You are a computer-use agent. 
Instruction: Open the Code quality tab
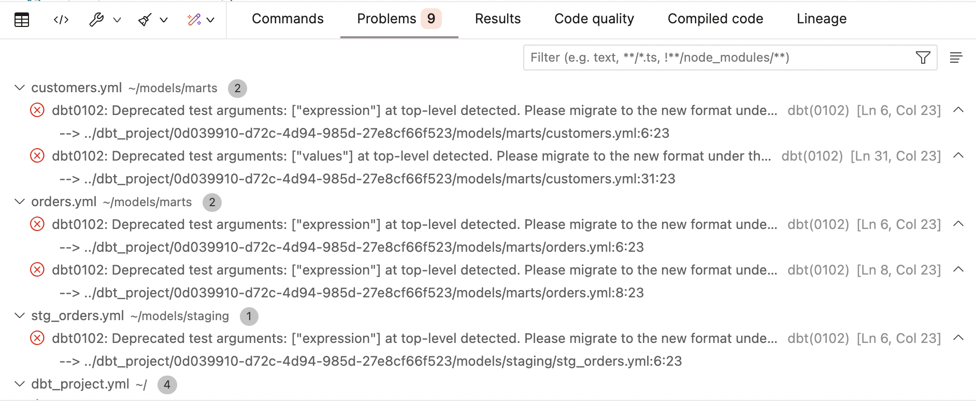click(x=594, y=19)
